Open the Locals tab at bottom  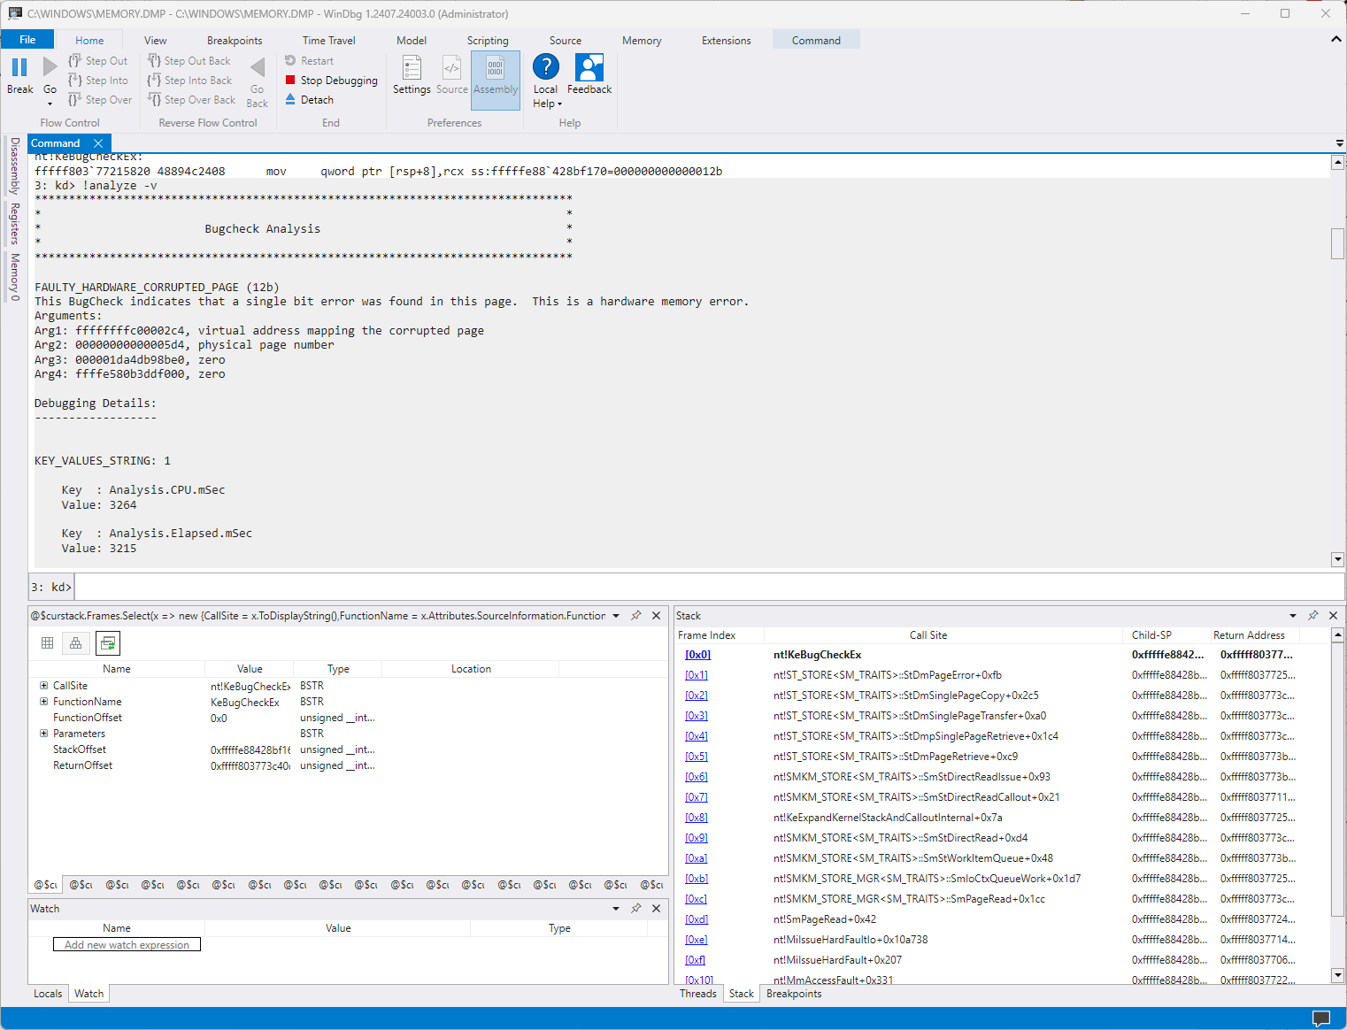pos(48,994)
